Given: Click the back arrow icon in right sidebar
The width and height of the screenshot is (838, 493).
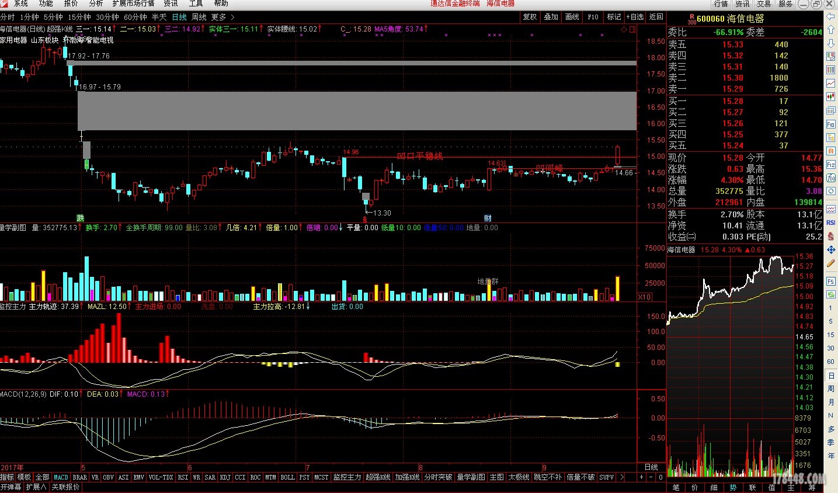Looking at the screenshot, I should pos(830,16).
